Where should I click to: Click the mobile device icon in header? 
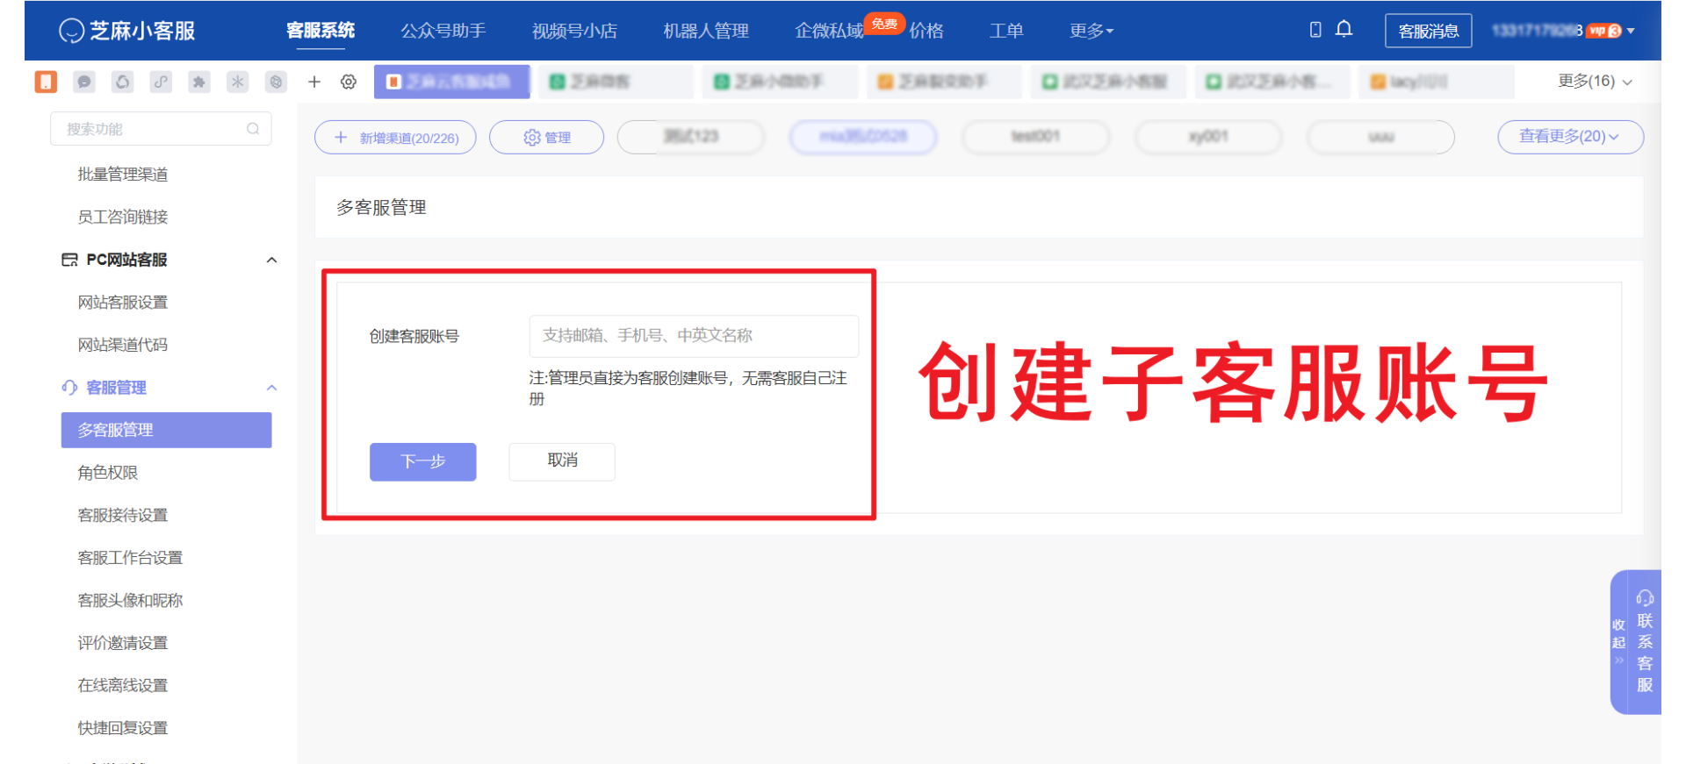[1315, 30]
